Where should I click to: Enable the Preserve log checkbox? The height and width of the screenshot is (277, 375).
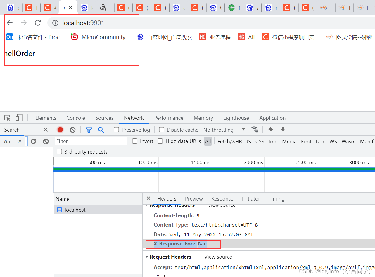click(x=116, y=130)
